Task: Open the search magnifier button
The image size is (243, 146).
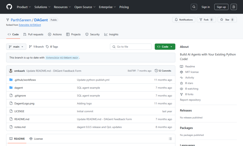Action: pyautogui.click(x=194, y=7)
